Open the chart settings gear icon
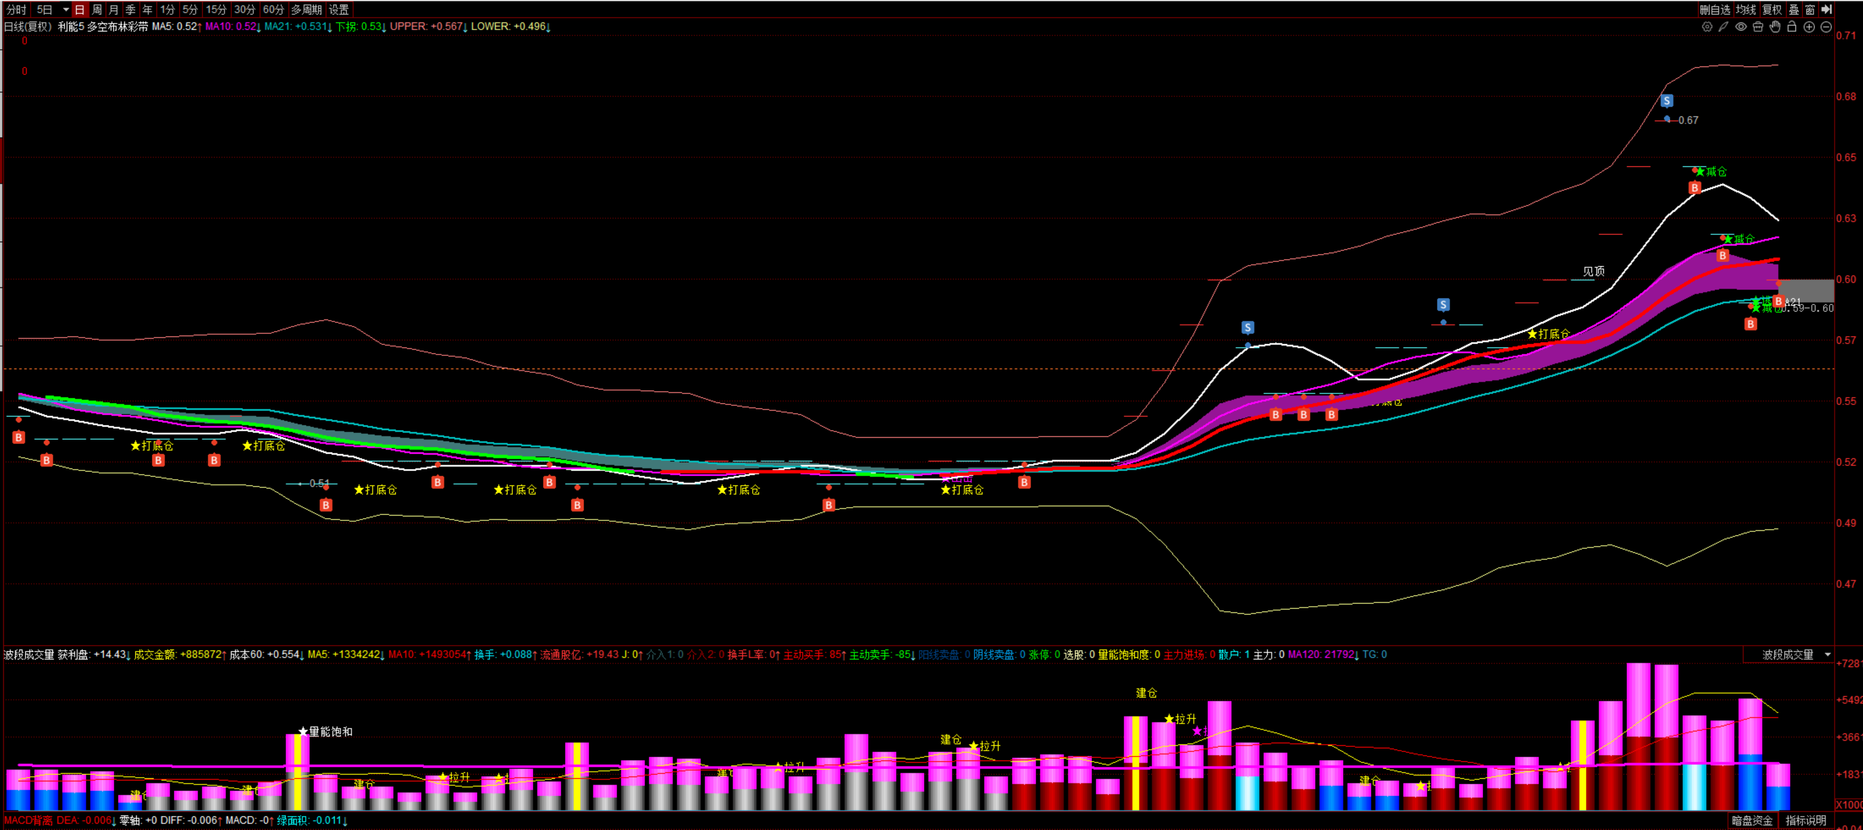This screenshot has width=1863, height=830. [x=1707, y=27]
